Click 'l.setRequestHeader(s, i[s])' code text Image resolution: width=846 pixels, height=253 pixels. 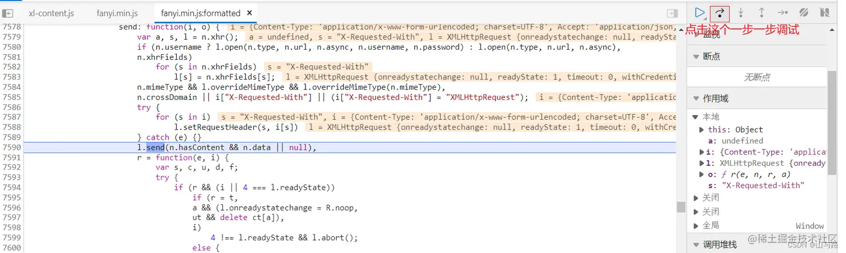236,127
